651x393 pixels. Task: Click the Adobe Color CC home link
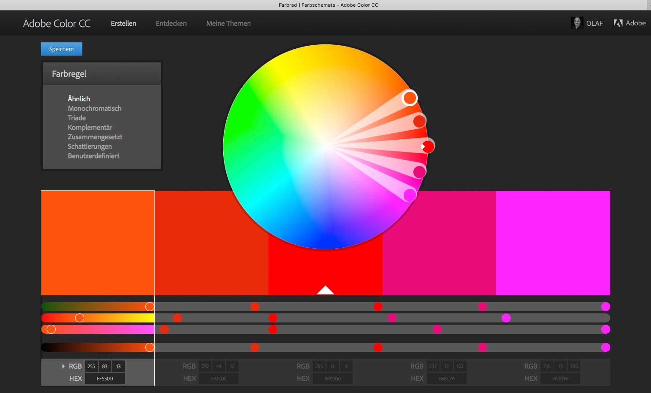[57, 24]
